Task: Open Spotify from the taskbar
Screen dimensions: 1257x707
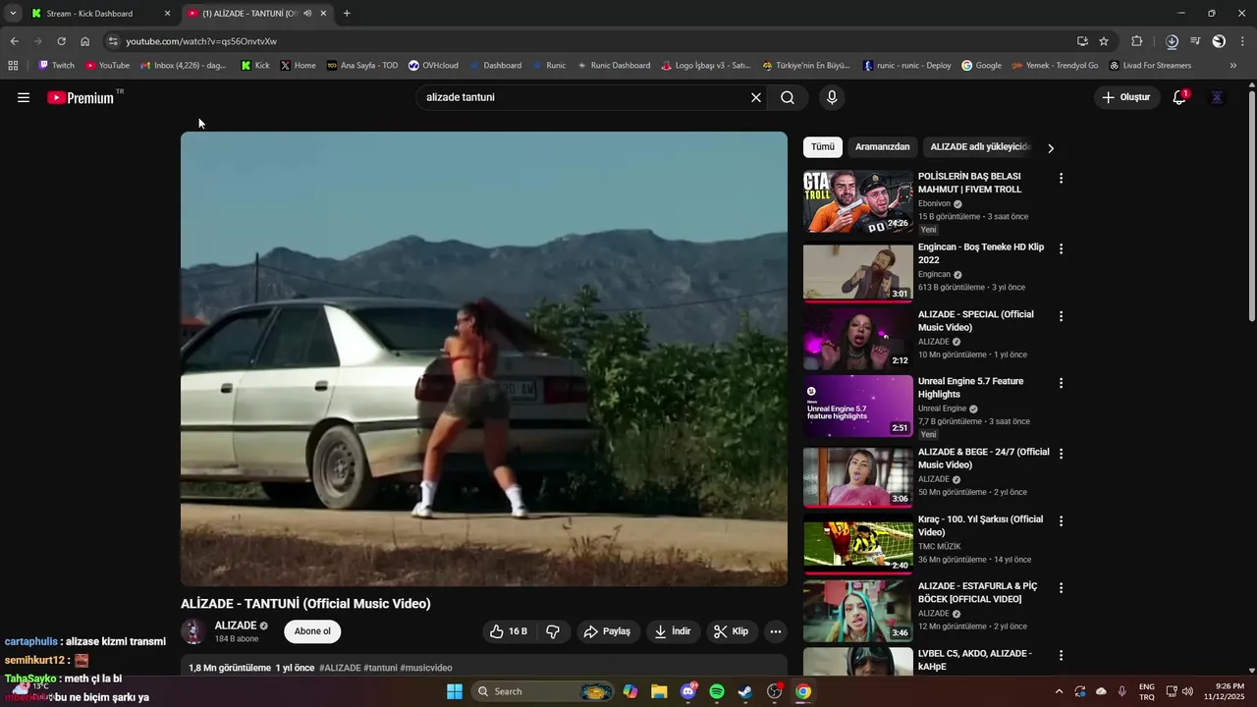Action: point(717,691)
